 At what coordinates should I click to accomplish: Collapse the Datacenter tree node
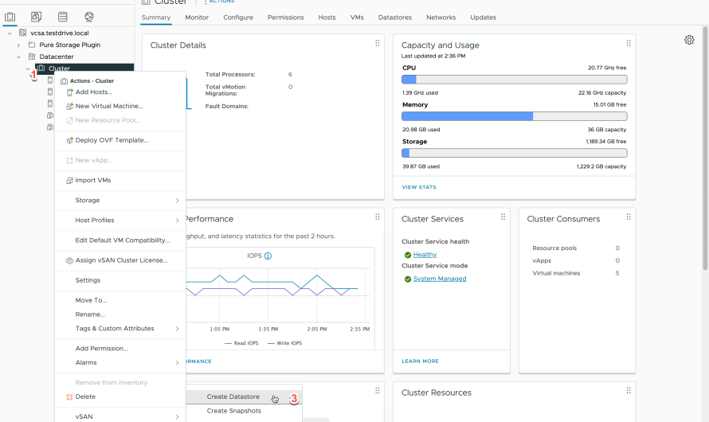(x=18, y=57)
